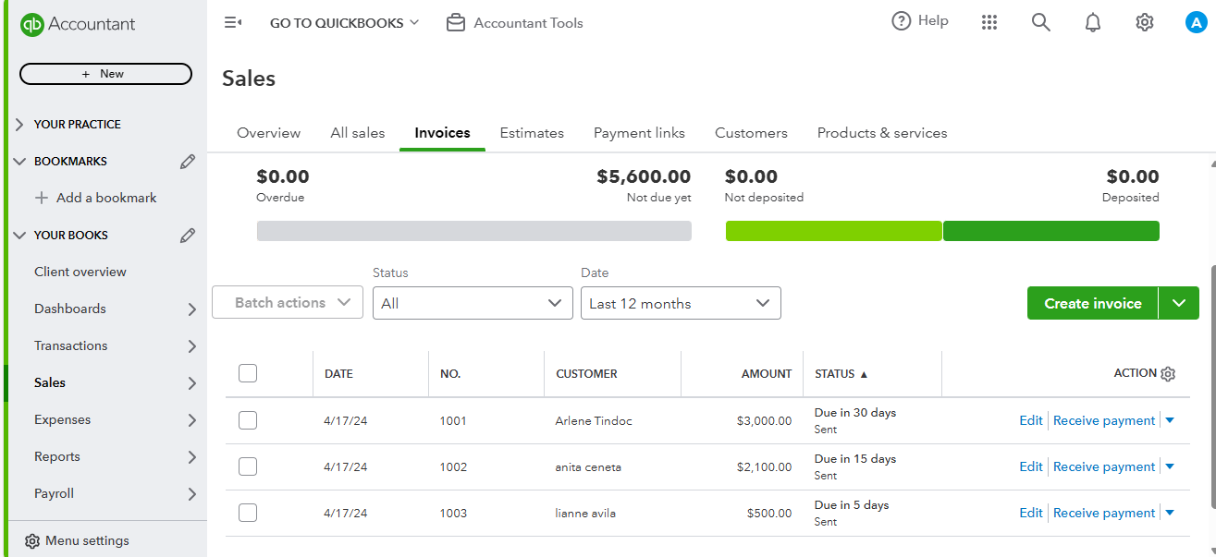Edit bookmarks with the pencil icon
This screenshot has height=557, width=1216.
tap(188, 162)
